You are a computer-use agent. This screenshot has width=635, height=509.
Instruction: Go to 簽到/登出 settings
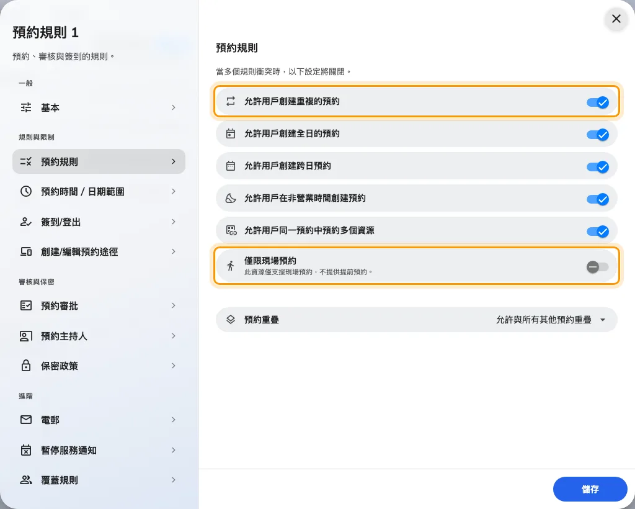pos(99,222)
